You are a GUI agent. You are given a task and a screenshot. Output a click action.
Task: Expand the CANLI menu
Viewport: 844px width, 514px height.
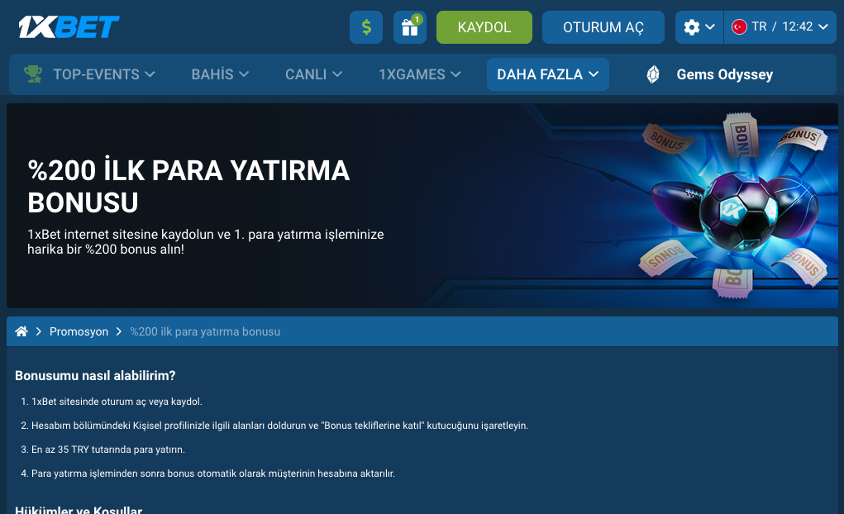click(x=313, y=74)
